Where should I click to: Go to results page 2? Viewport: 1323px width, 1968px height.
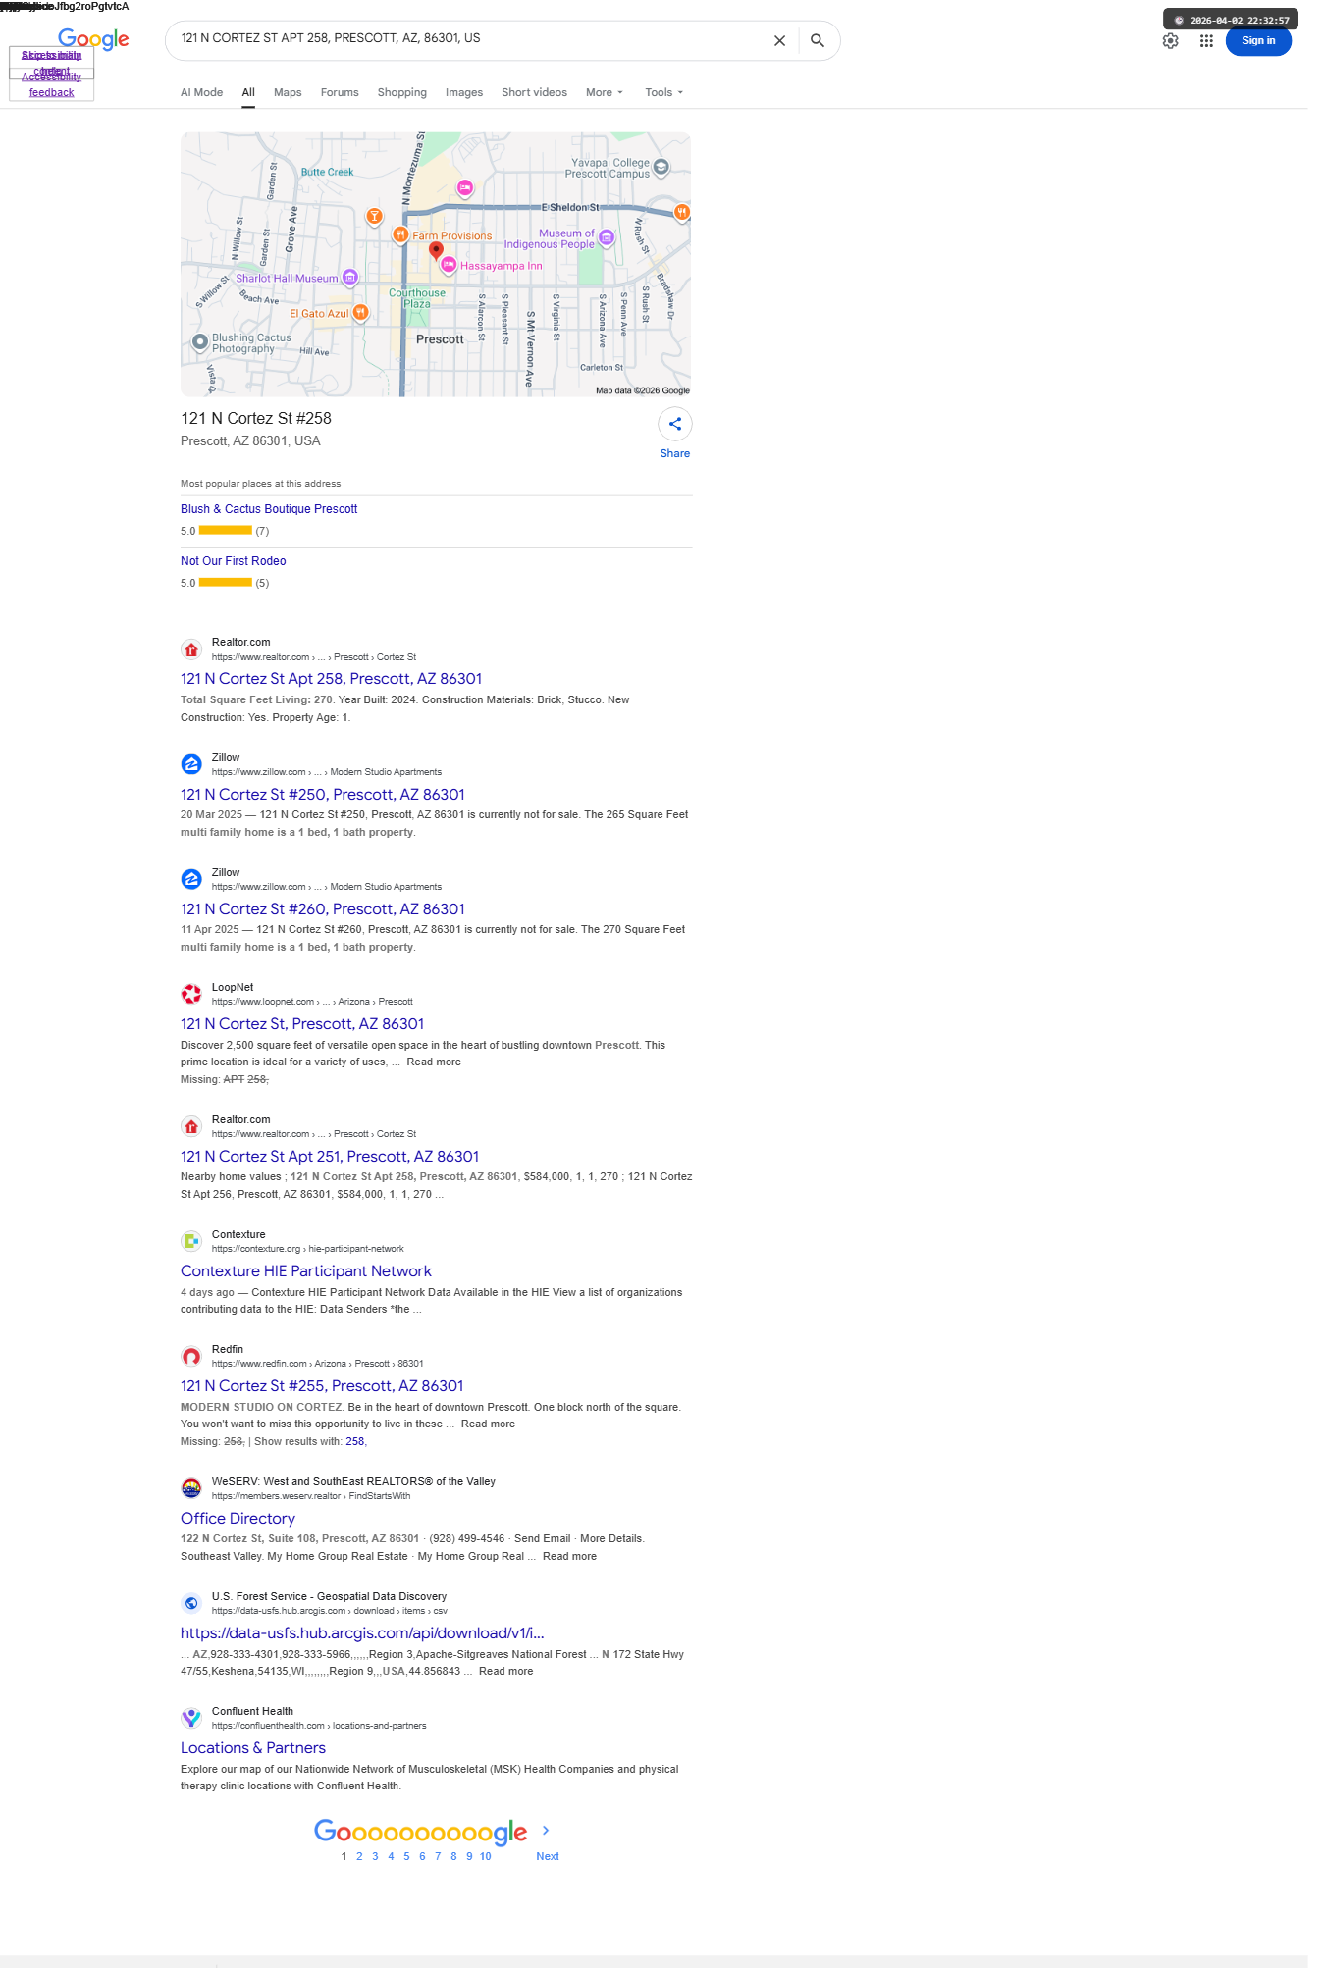coord(359,1856)
